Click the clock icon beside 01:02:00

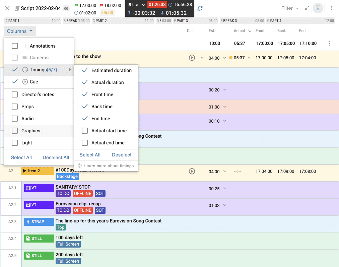[76, 13]
